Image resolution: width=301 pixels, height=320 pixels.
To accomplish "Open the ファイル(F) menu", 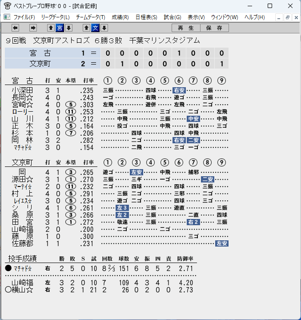I will 24,17.
